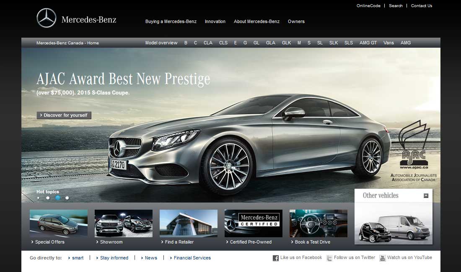Image resolution: width=461 pixels, height=272 pixels.
Task: Click the AJAC Award Best New Prestige headline
Action: [x=123, y=79]
